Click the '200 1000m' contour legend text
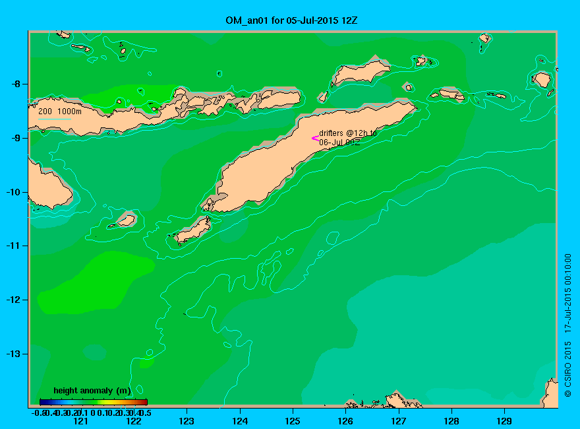Screen dimensions: 580x429 pyautogui.click(x=60, y=111)
